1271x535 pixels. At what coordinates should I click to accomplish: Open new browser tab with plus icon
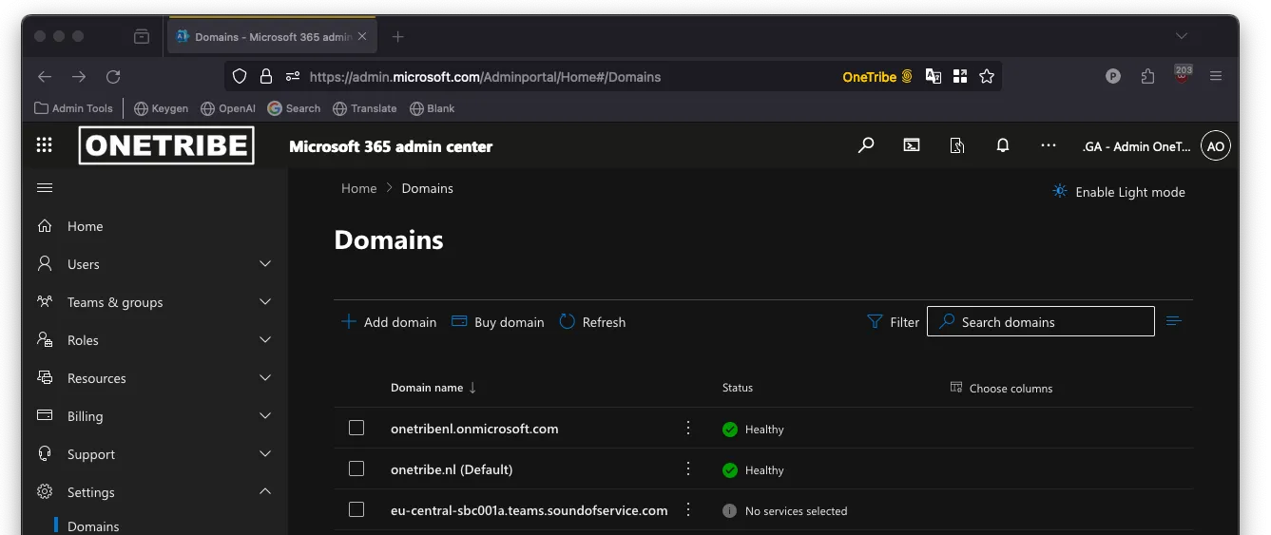point(398,36)
